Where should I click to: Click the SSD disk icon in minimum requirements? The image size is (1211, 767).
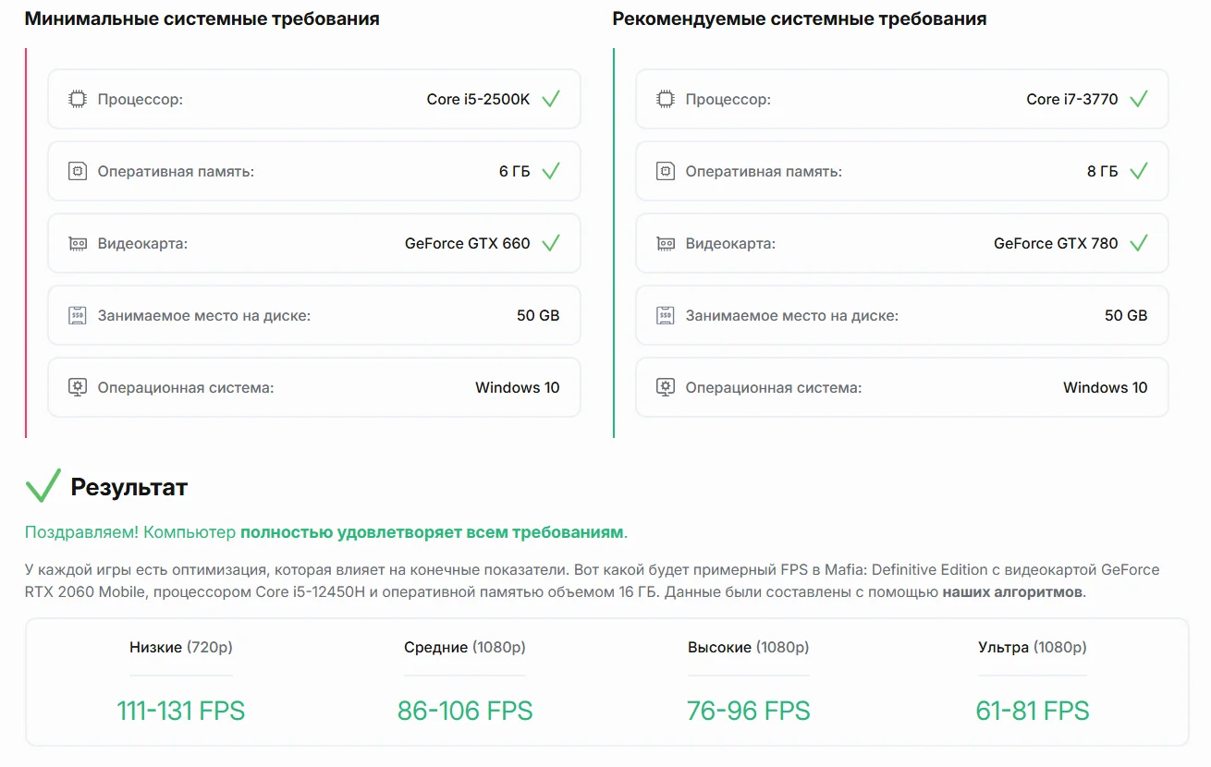[78, 315]
